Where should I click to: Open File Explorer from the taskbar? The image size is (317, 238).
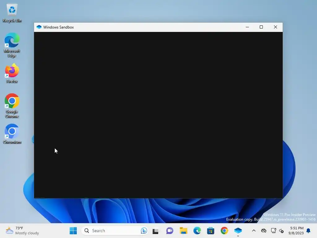point(184,231)
